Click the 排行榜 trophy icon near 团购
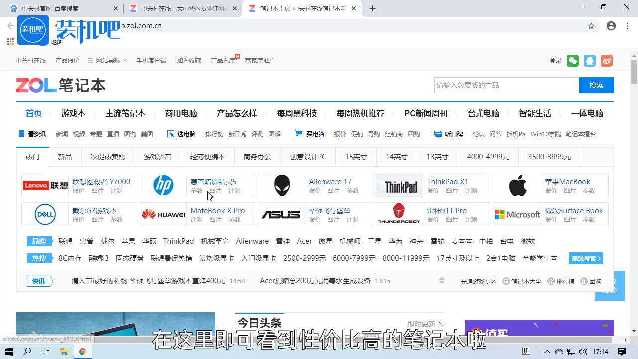The width and height of the screenshot is (638, 359). coord(552,281)
